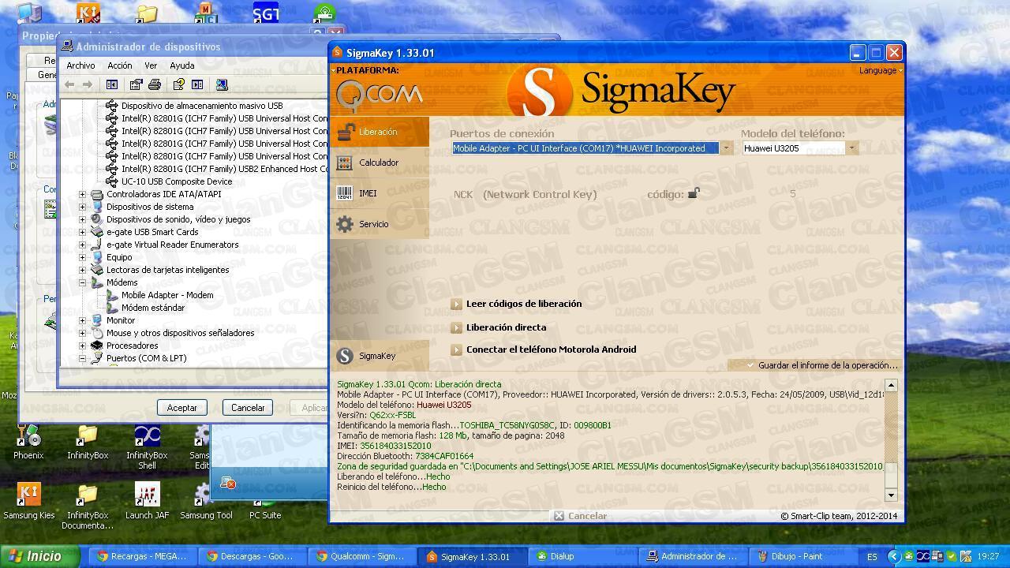Switch to Dialup taskbar item

click(582, 556)
